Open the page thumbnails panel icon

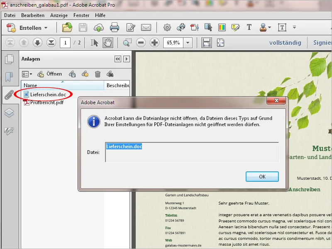pos(9,59)
